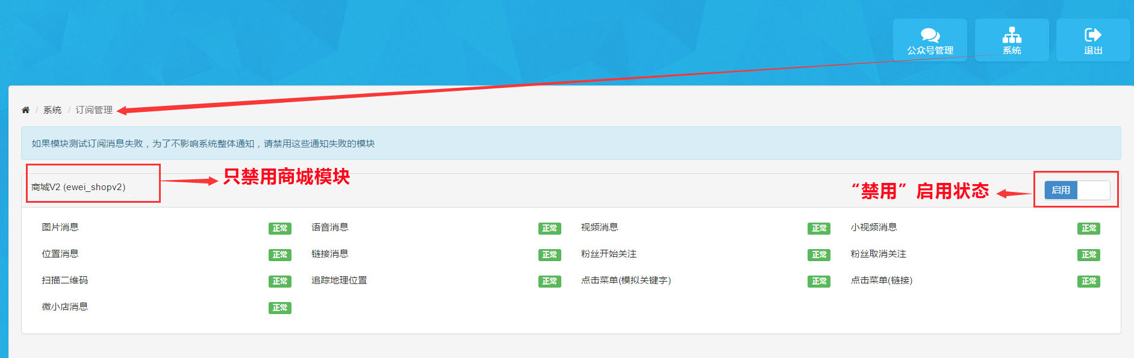The height and width of the screenshot is (358, 1134).
Task: Select 点击菜单(模拟关键字) entry
Action: (626, 280)
